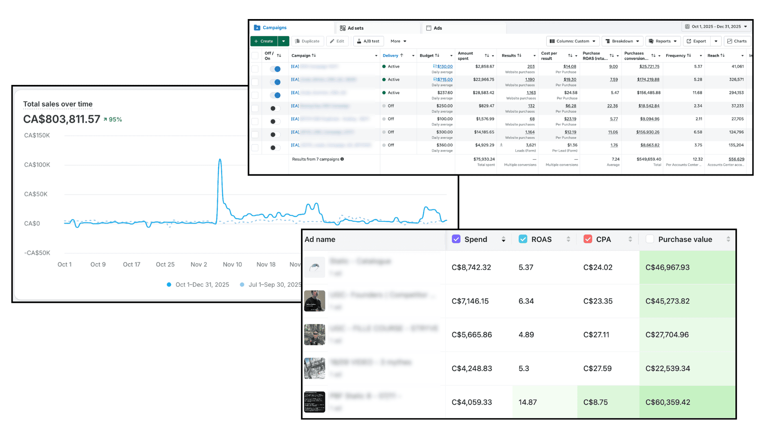Screen dimensions: 781x439
Task: Sort table by ROAS column arrows
Action: 568,239
